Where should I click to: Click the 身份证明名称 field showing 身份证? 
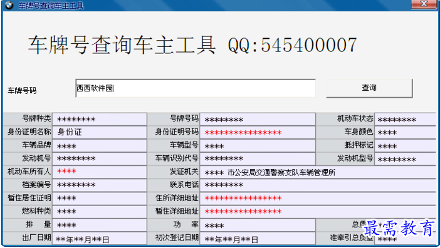(x=99, y=132)
